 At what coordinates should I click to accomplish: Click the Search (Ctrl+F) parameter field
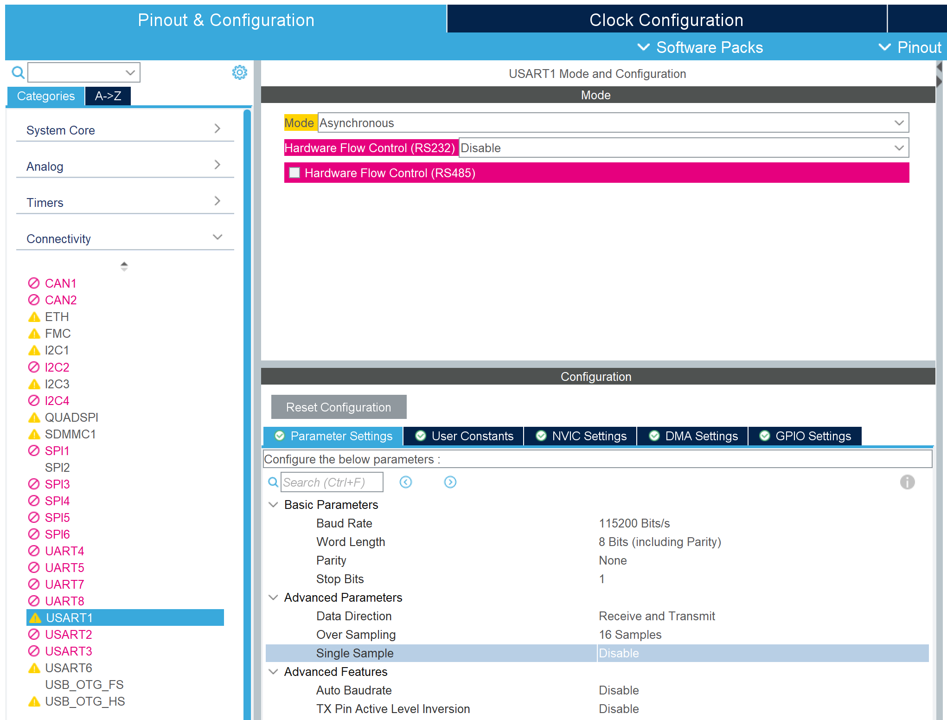(x=332, y=482)
